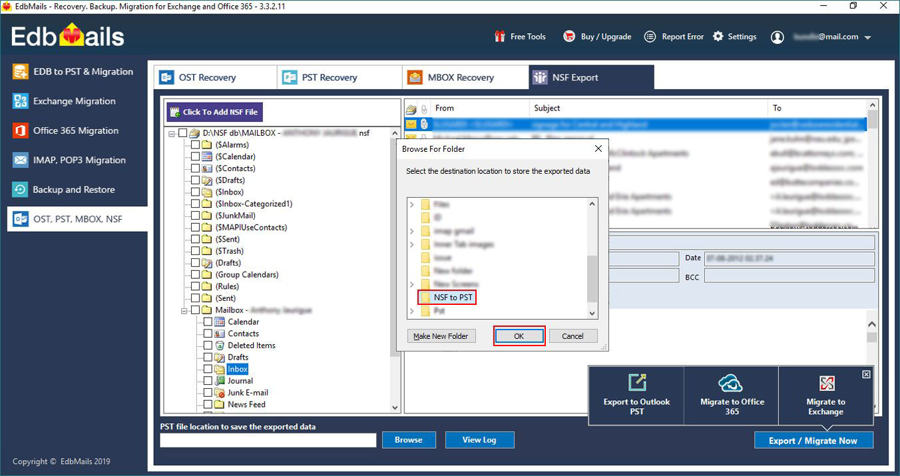Screen dimensions: 900x476
Task: Expand the New Screens folder in dialog
Action: [x=412, y=284]
